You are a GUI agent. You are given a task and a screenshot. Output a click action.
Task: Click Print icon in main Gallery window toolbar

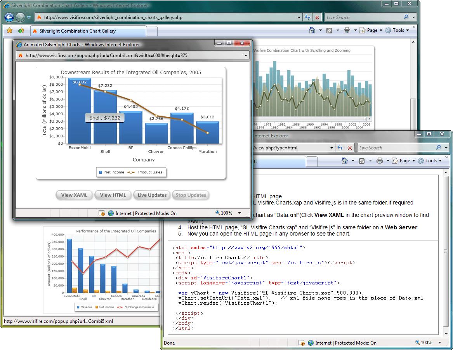[347, 30]
